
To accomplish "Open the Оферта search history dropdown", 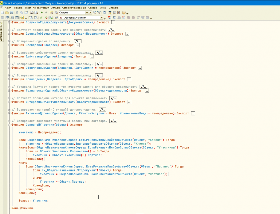I will click(x=87, y=13).
